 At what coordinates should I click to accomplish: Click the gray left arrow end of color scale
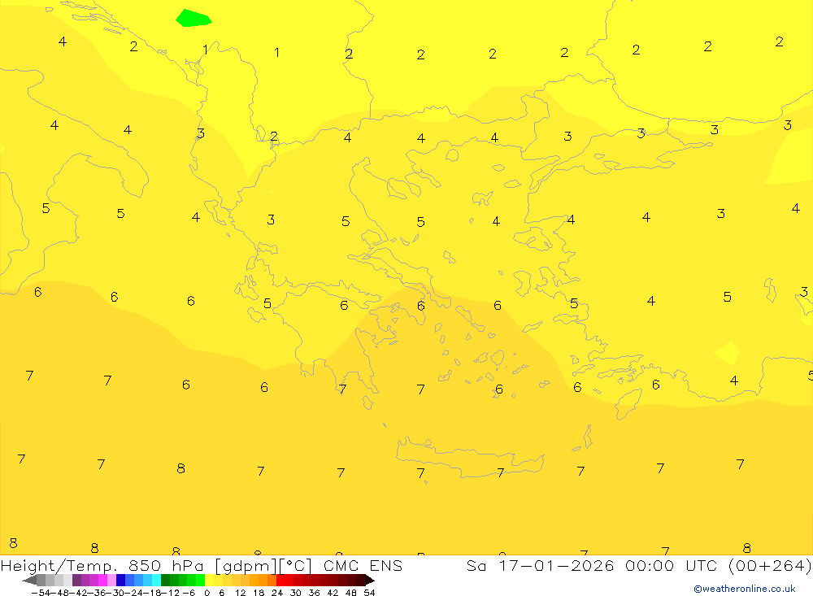29,581
